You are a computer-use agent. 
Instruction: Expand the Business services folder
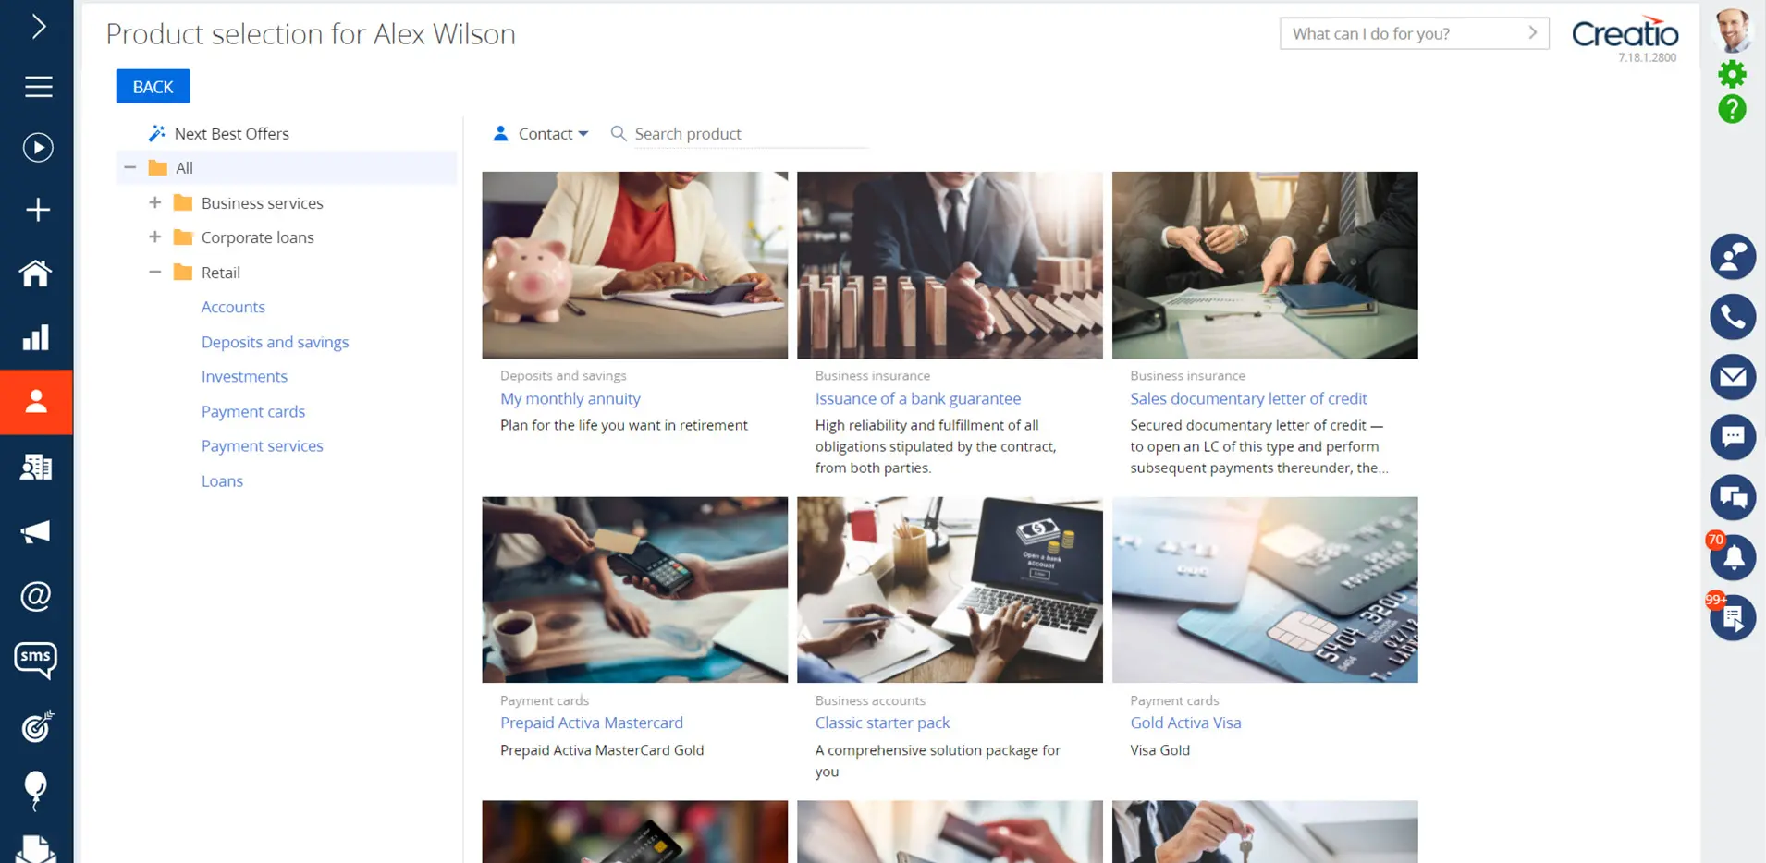tap(154, 202)
